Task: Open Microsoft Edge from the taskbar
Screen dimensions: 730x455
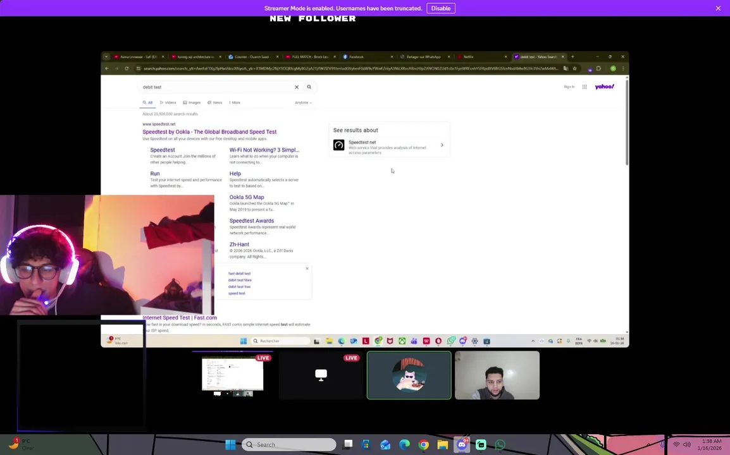Action: click(x=405, y=445)
